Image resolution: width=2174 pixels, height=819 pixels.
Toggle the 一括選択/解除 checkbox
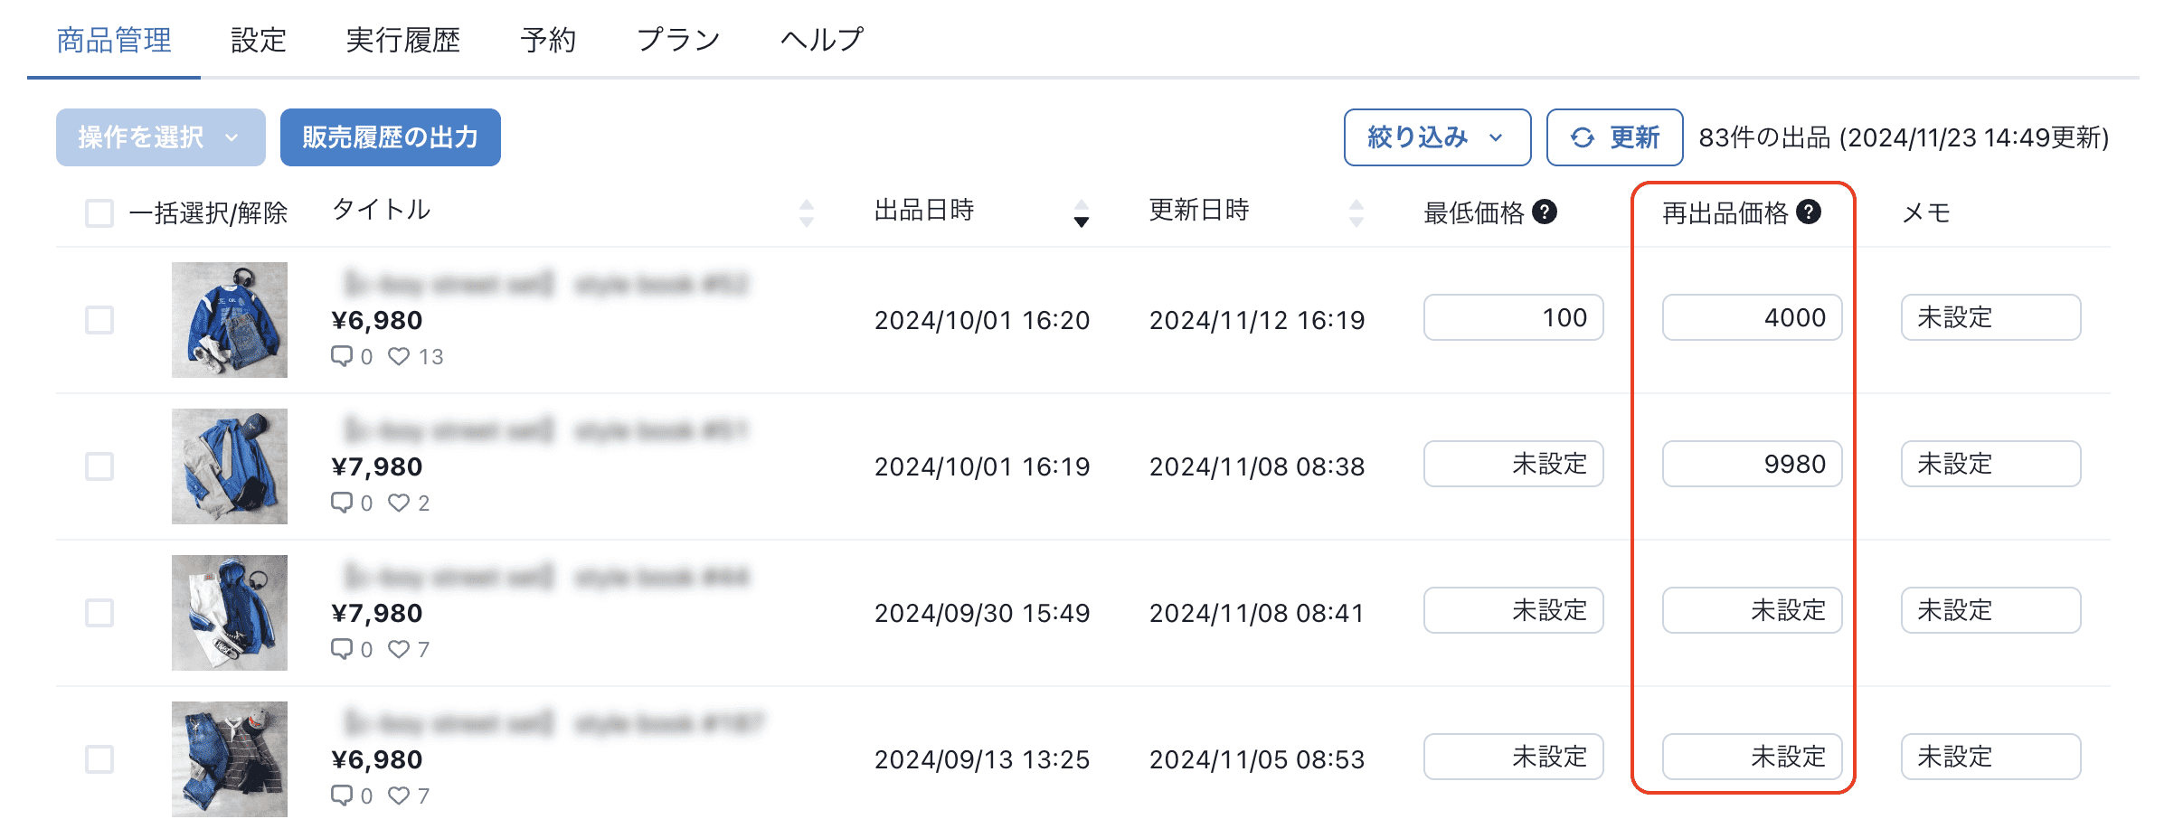pyautogui.click(x=99, y=213)
